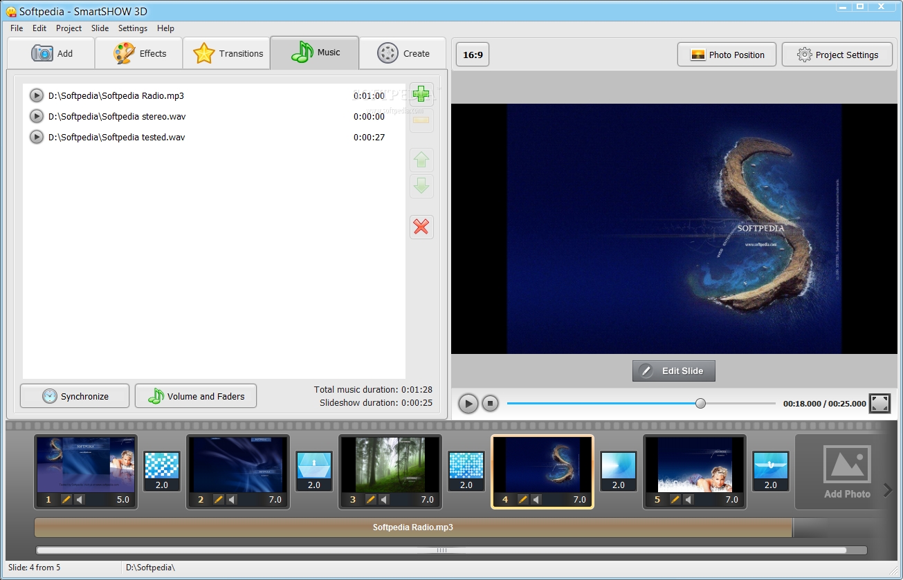This screenshot has height=580, width=903.
Task: Click the Edit Slide button
Action: pyautogui.click(x=673, y=371)
